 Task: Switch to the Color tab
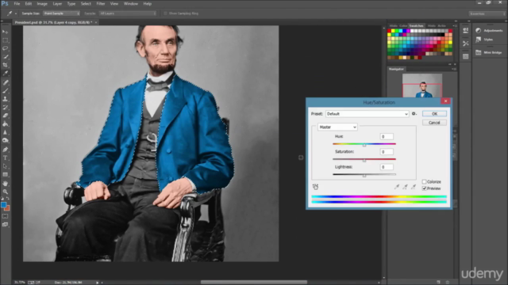(403, 25)
